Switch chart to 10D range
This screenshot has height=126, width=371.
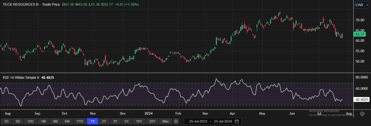pyautogui.click(x=30, y=121)
